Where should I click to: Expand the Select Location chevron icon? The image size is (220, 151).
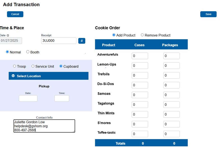point(13,76)
